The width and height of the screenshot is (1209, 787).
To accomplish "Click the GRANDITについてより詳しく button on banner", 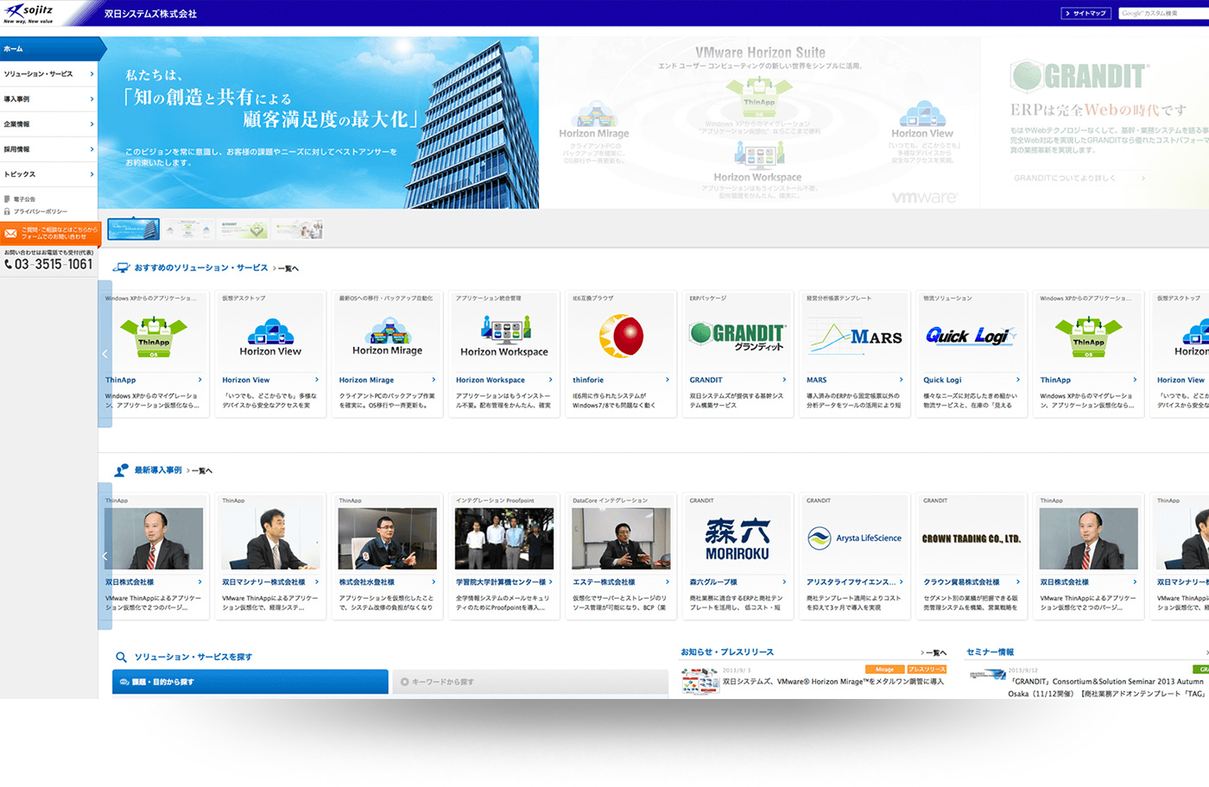I will tap(1080, 178).
